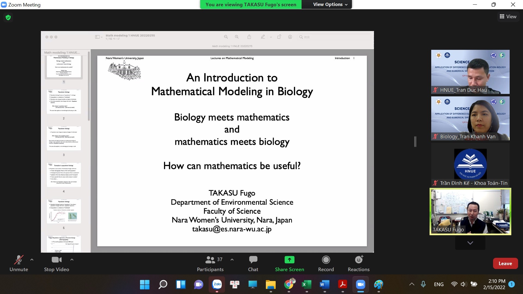The height and width of the screenshot is (294, 523).
Task: Toggle the system tray microphone icon
Action: (x=423, y=284)
